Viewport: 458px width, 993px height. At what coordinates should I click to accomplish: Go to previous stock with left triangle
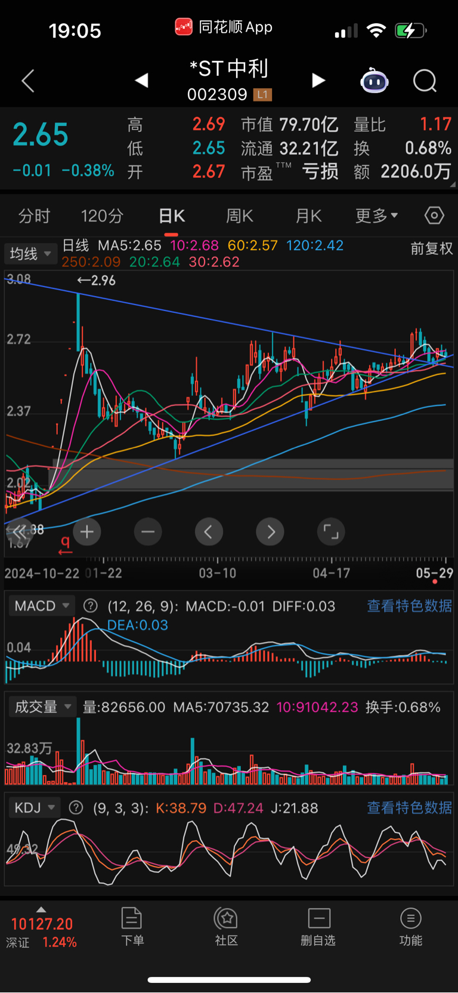141,80
